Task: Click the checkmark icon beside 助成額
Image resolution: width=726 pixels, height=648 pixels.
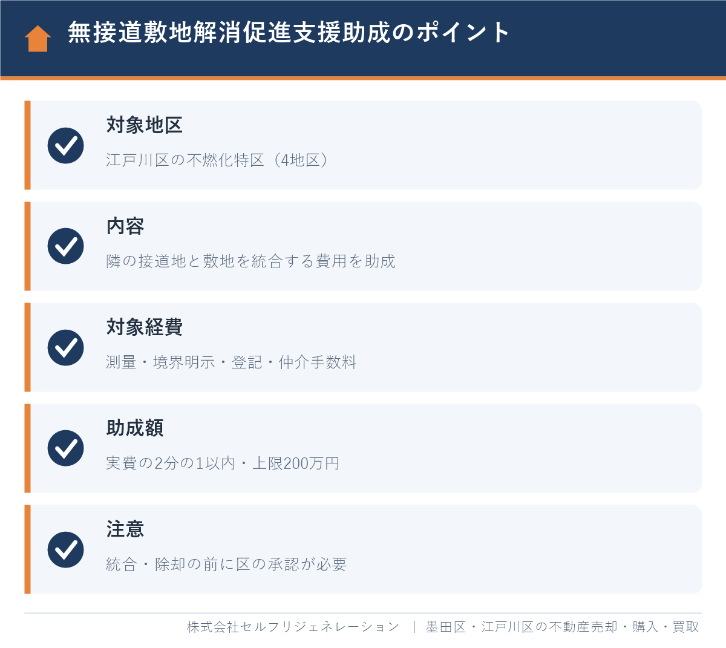Action: pyautogui.click(x=66, y=448)
